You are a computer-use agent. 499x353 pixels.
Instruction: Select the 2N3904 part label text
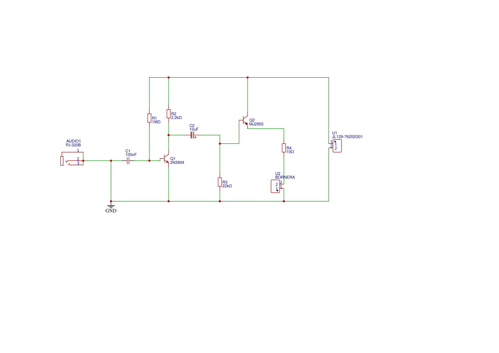click(177, 162)
